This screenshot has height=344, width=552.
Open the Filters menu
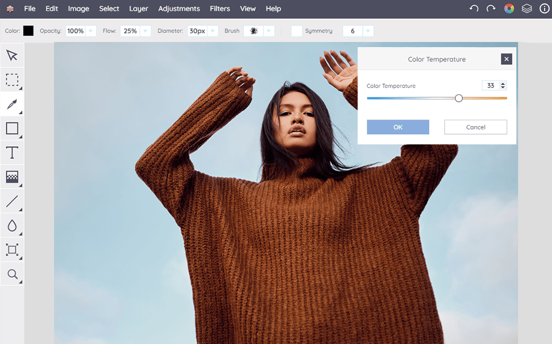point(220,9)
